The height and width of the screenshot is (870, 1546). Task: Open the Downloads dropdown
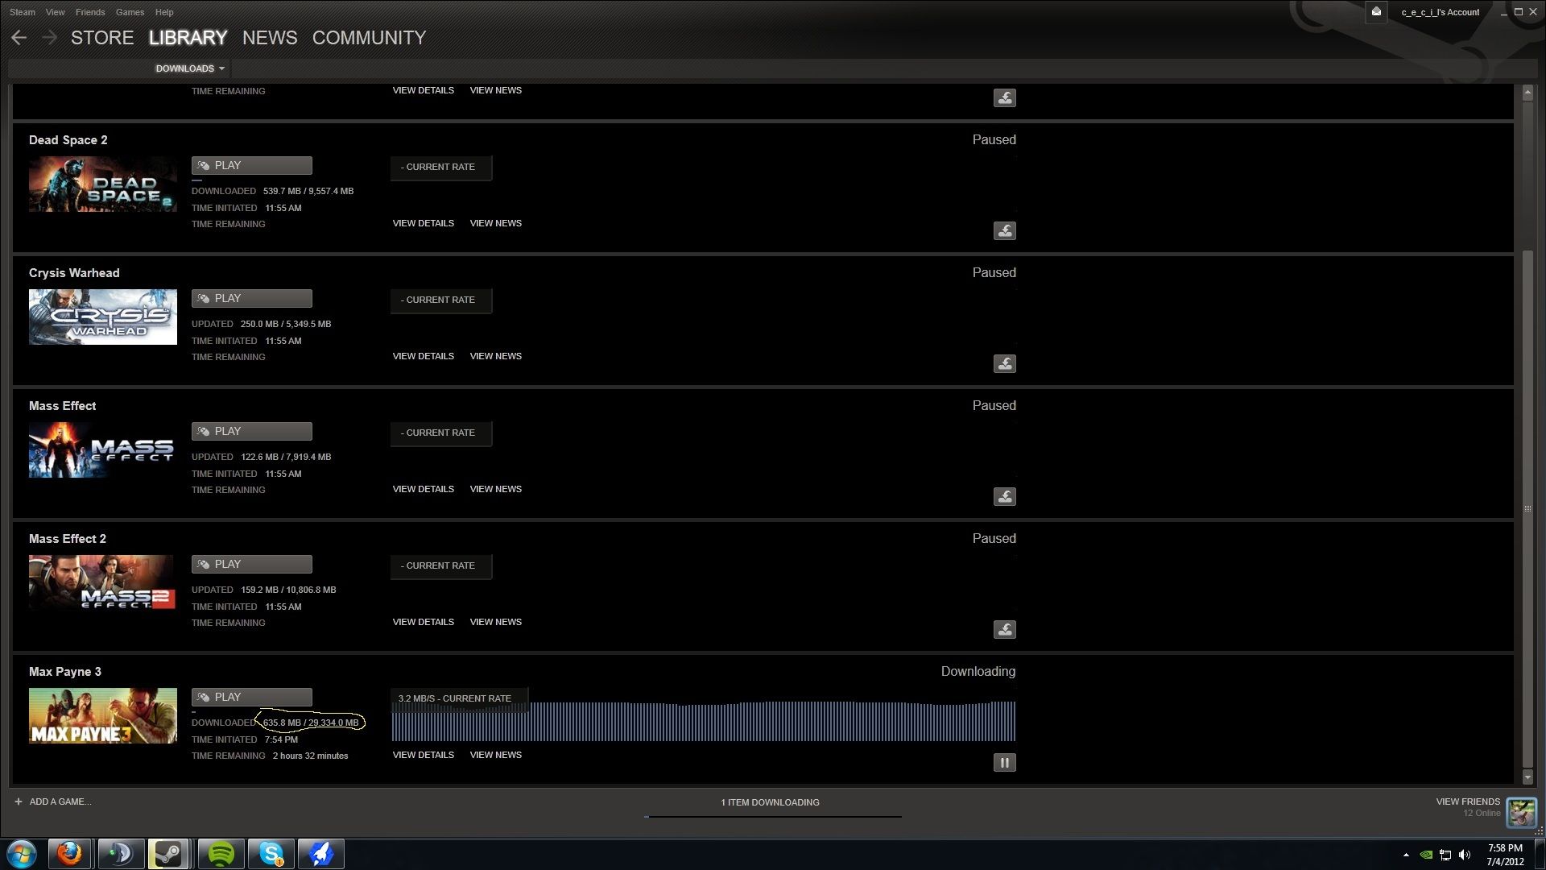190,68
